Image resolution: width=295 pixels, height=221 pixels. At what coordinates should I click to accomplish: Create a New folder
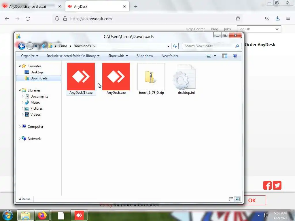click(170, 56)
